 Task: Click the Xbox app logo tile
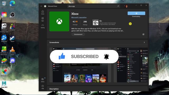tap(59, 21)
